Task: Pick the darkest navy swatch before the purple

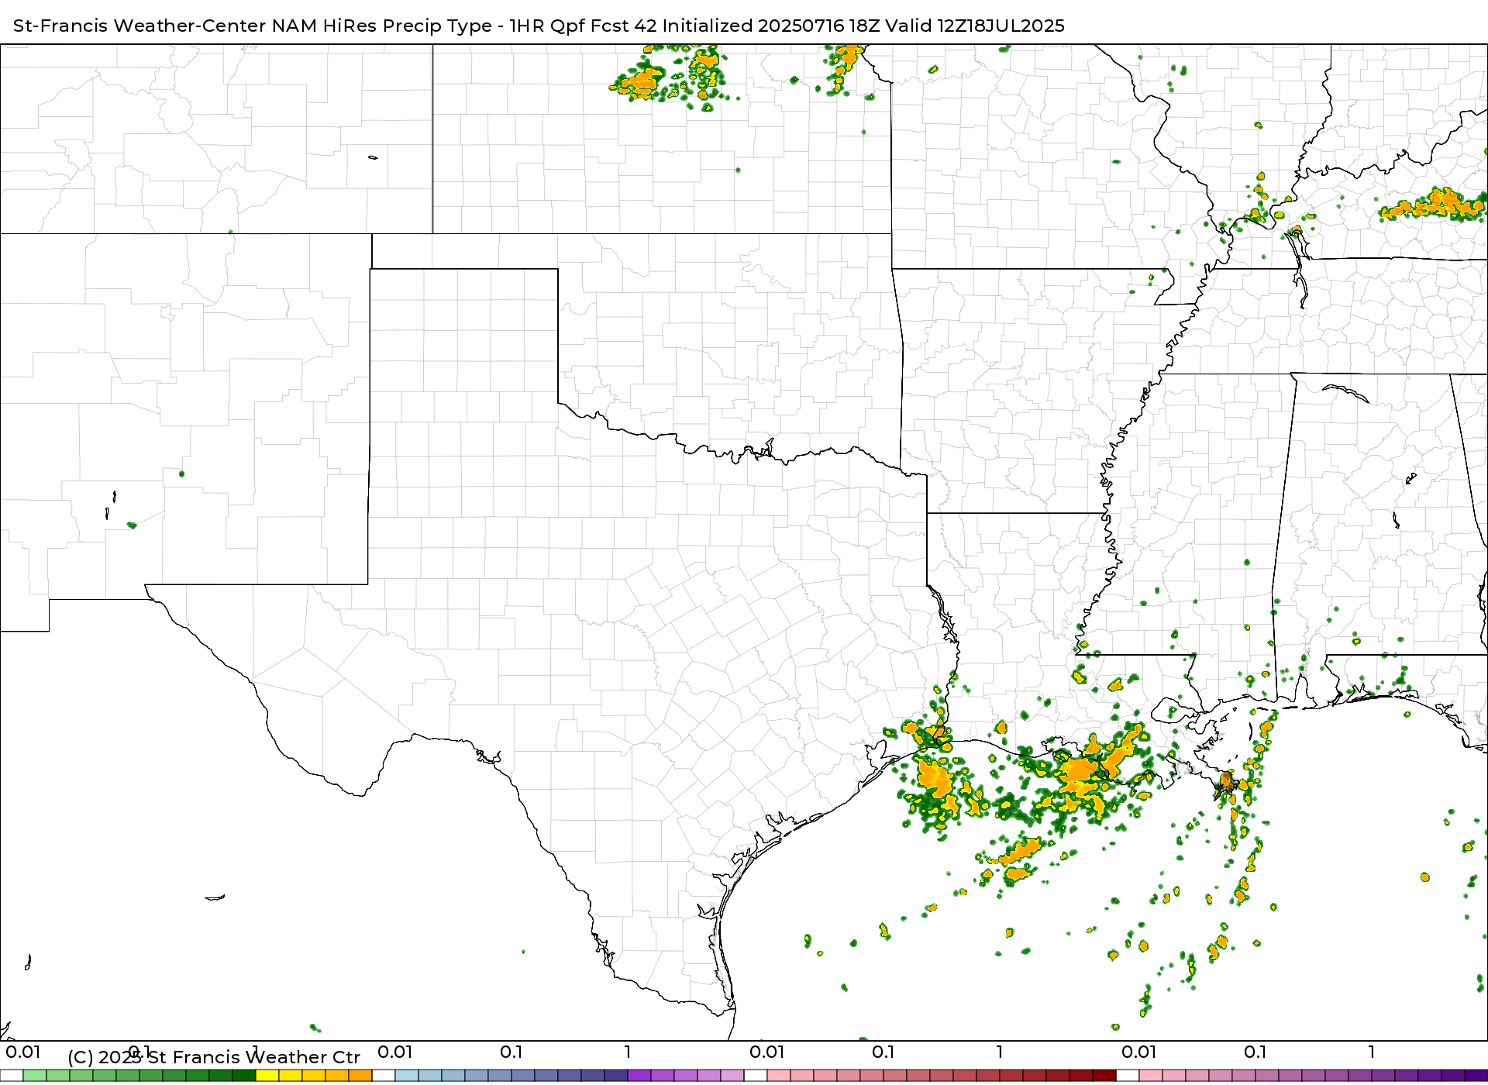Action: (x=616, y=1076)
